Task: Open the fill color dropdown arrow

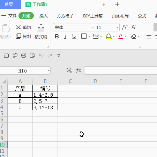Action: pyautogui.click(x=114, y=37)
